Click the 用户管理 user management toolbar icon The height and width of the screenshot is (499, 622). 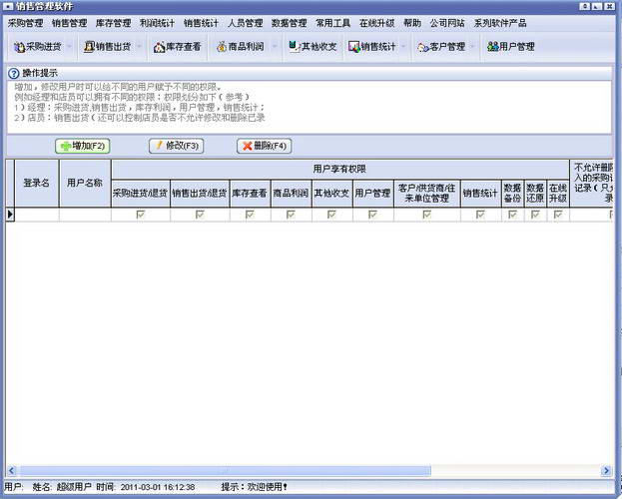click(x=510, y=46)
